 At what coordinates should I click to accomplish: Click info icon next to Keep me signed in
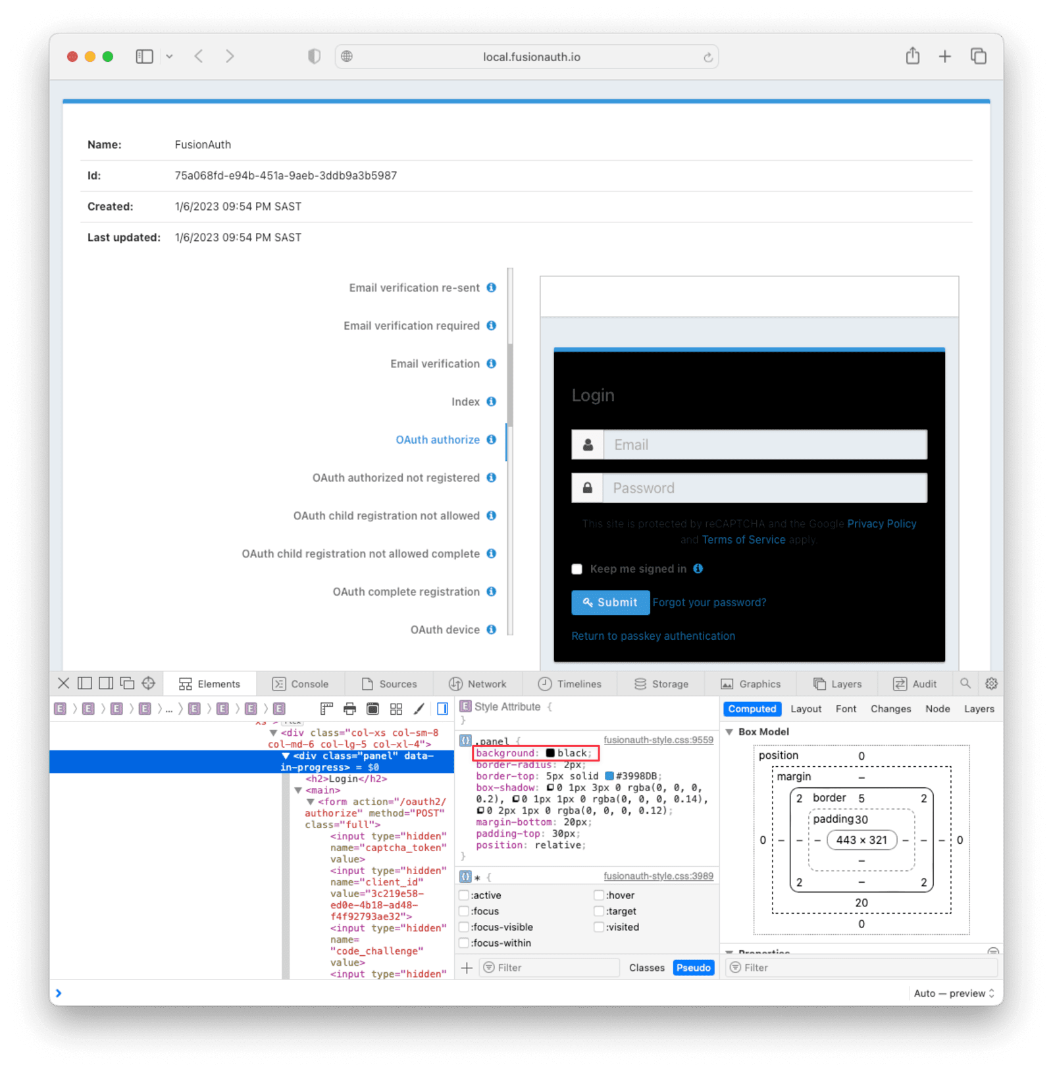(x=698, y=569)
